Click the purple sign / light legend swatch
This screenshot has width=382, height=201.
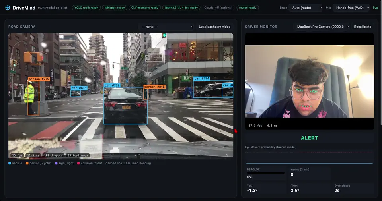tap(56, 163)
